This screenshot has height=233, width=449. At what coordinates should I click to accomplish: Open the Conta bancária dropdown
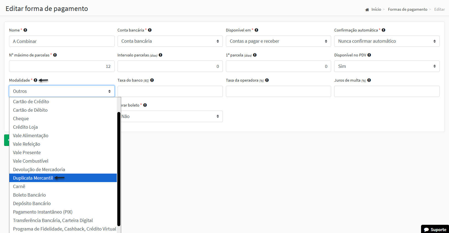(170, 41)
